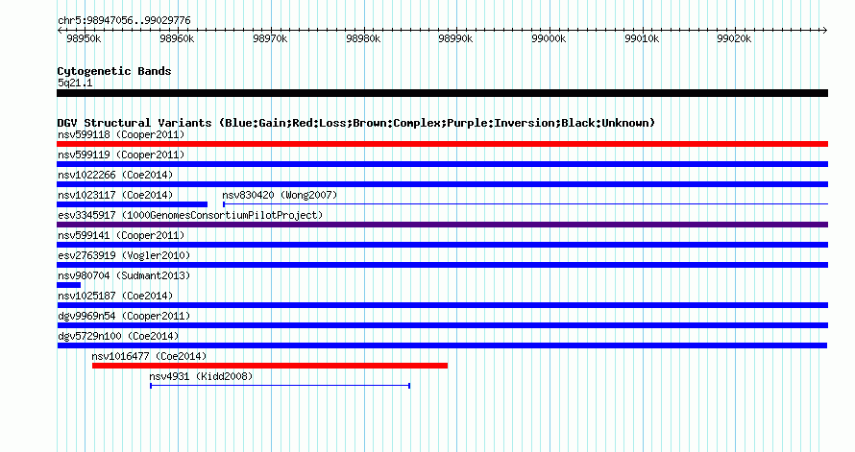The image size is (855, 452).
Task: Click the 98950k ruler tick label
Action: pyautogui.click(x=84, y=38)
